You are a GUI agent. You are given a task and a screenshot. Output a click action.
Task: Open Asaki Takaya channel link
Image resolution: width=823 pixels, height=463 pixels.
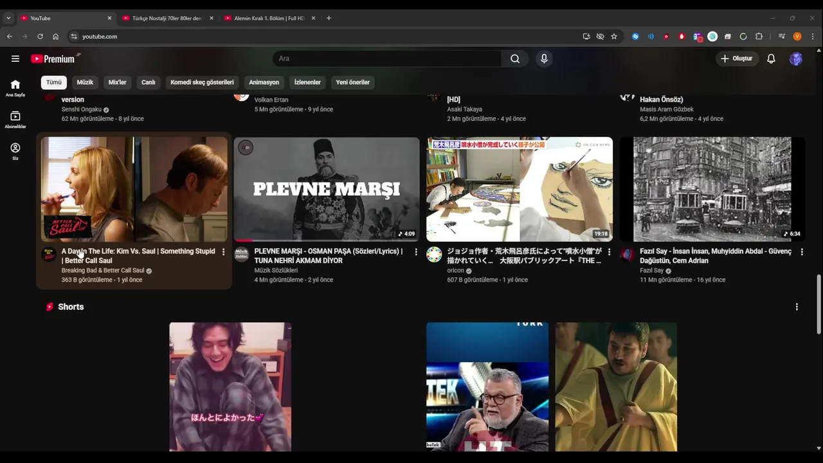point(464,109)
